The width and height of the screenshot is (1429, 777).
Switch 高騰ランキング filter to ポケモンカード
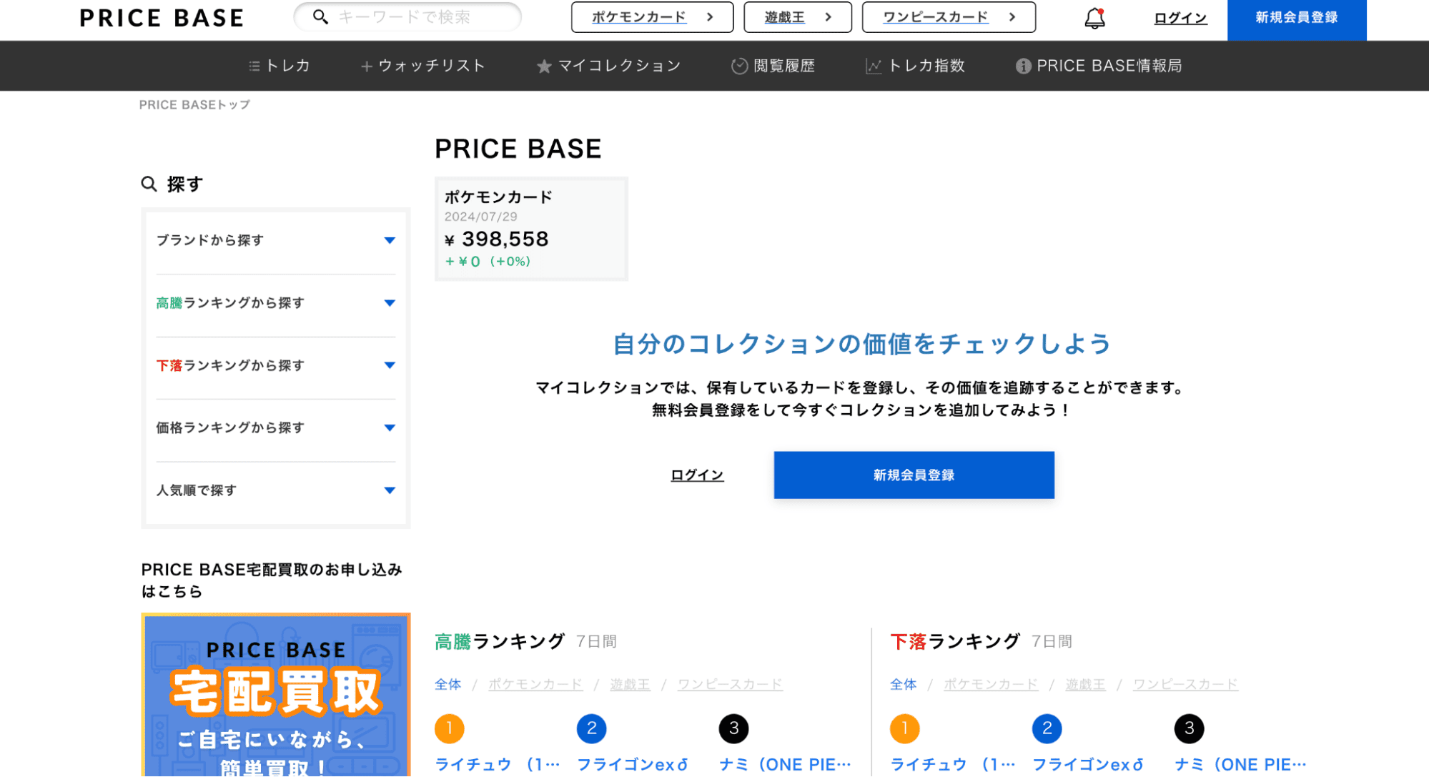click(535, 684)
